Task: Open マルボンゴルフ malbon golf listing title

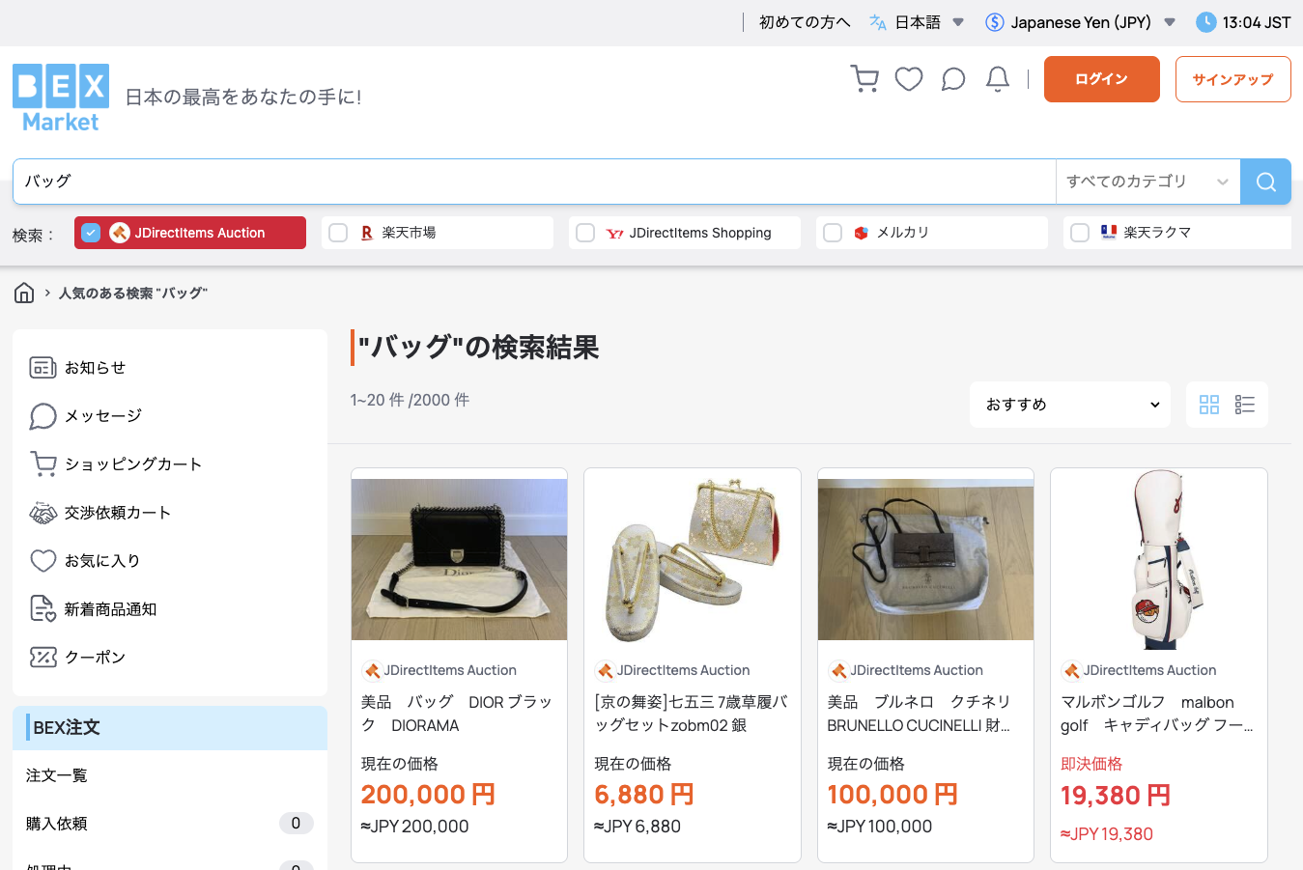Action: [1157, 714]
